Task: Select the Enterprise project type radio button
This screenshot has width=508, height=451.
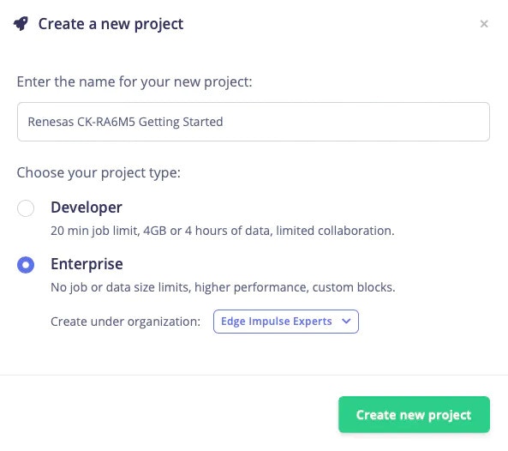Action: coord(26,265)
